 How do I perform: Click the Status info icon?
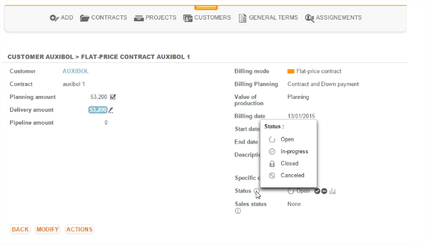coord(257,191)
